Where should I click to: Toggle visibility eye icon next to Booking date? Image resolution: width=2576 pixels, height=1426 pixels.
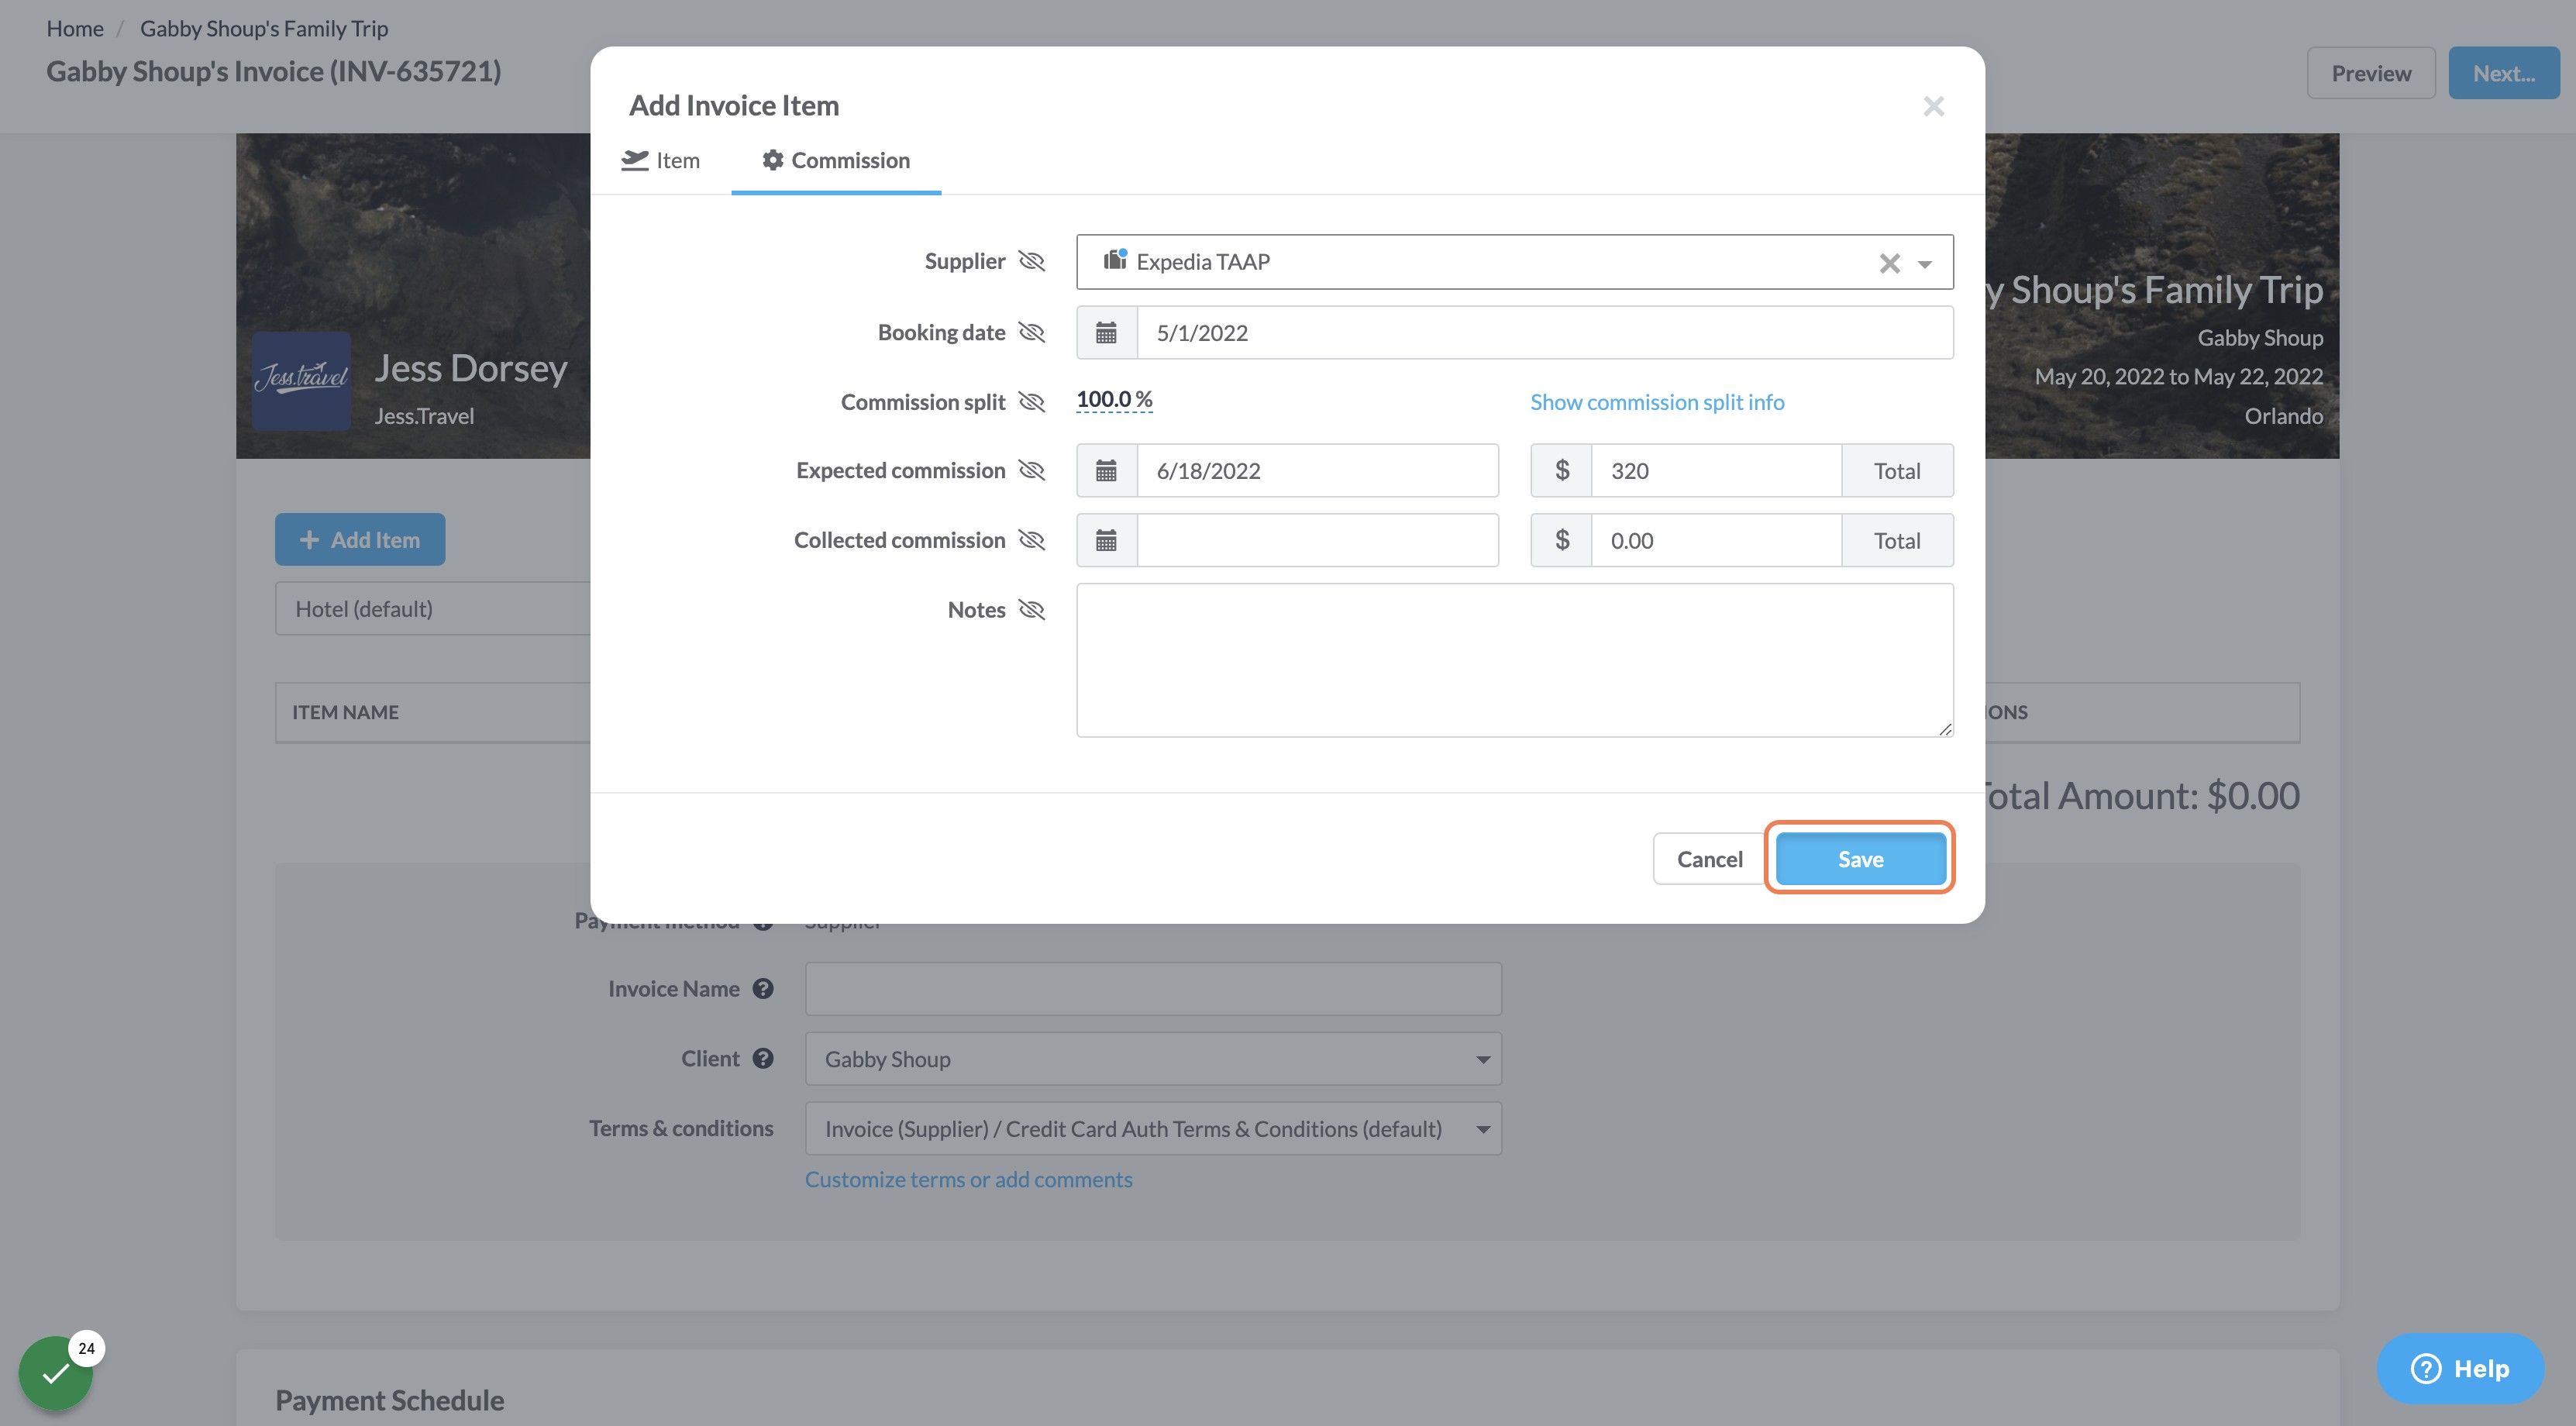[1031, 332]
